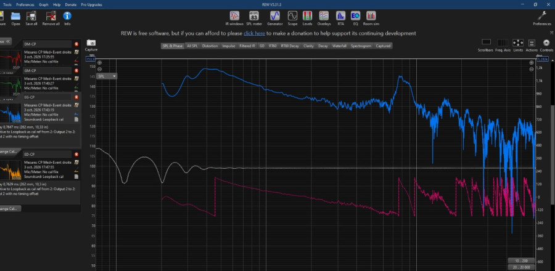This screenshot has height=271, width=555.
Task: Switch to the Filtered IR tab
Action: pos(247,46)
